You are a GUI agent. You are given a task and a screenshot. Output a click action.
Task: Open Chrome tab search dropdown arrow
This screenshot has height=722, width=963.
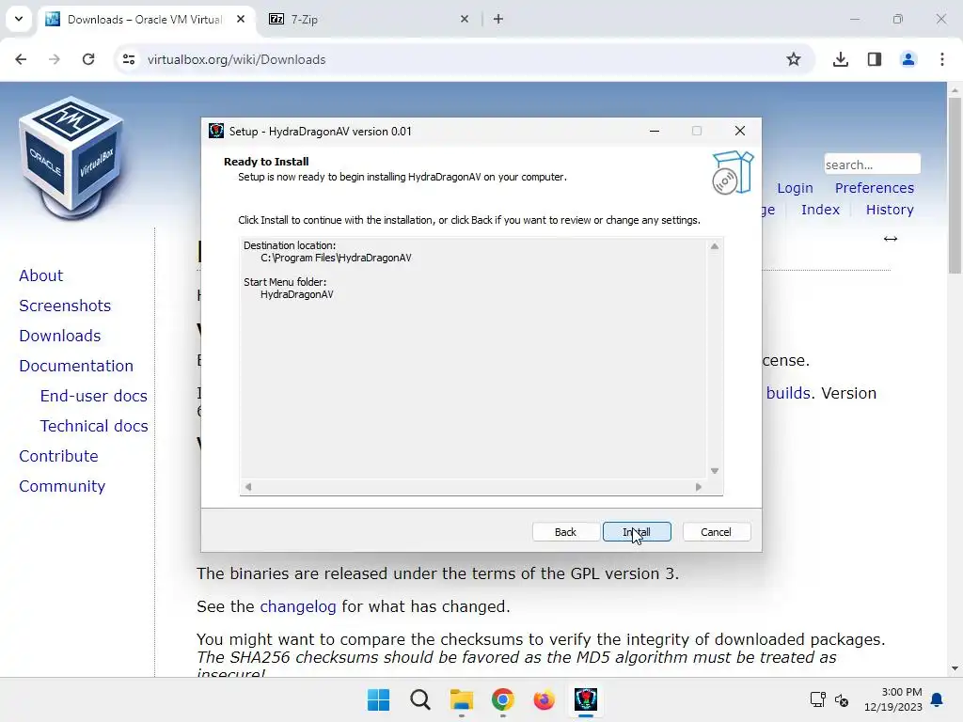pyautogui.click(x=19, y=19)
